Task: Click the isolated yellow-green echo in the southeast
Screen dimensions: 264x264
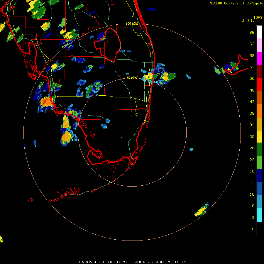Action: coord(202,210)
